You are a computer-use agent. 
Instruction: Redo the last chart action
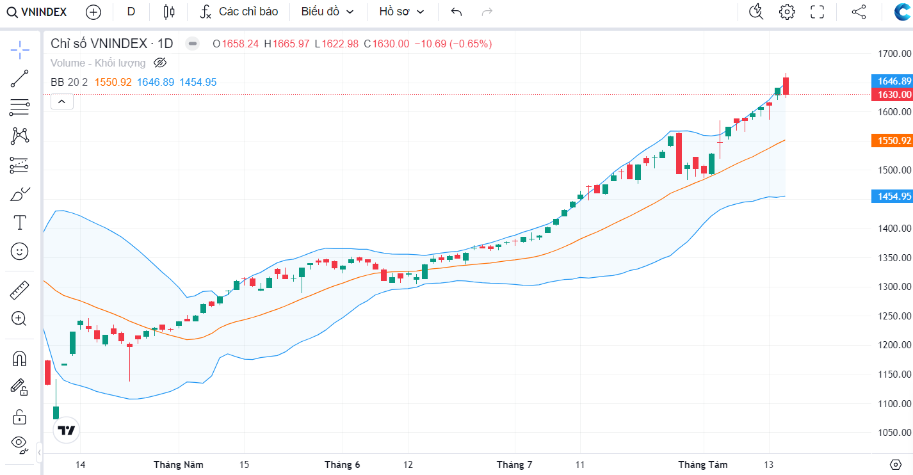[x=487, y=12]
